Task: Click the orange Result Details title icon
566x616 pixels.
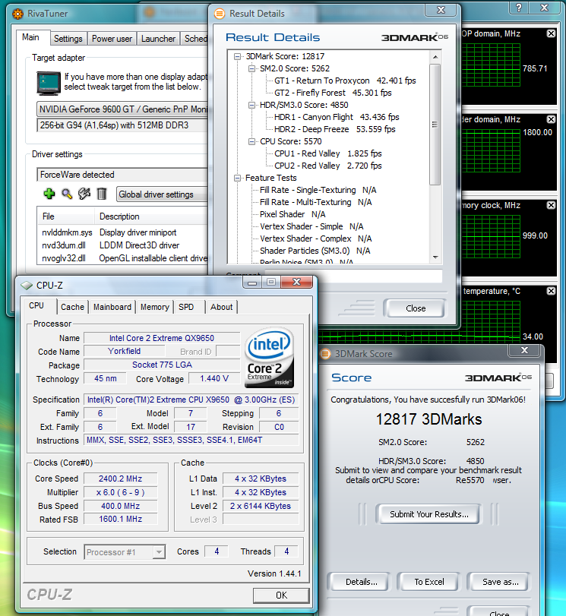Action: coord(220,14)
